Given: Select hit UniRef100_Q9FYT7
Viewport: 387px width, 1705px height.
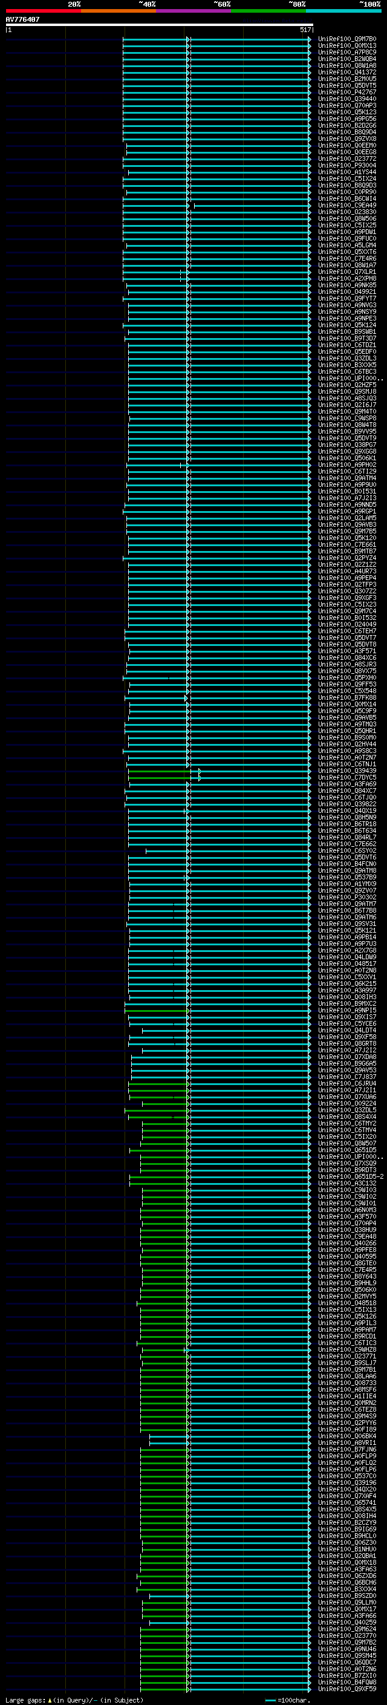Looking at the screenshot, I should [347, 299].
